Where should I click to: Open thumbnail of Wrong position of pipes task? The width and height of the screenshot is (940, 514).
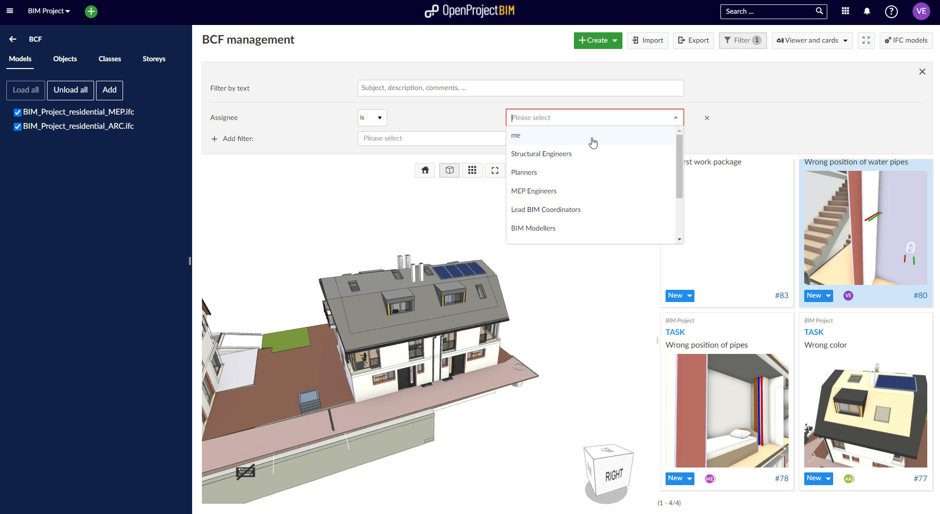pos(727,410)
